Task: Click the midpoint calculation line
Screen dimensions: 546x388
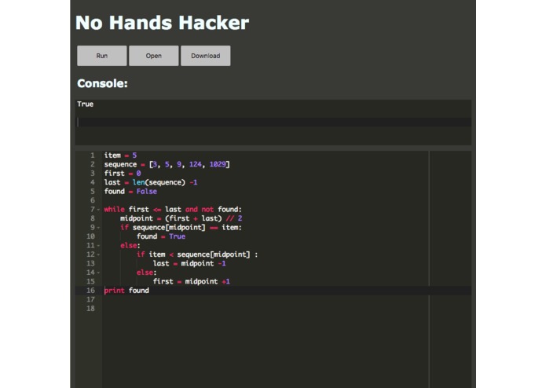Action: (181, 218)
